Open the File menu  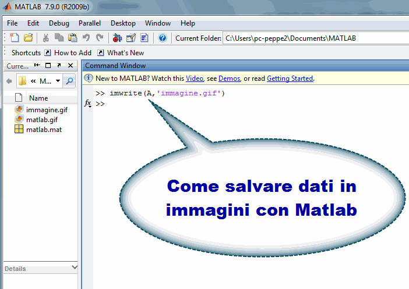(x=12, y=23)
